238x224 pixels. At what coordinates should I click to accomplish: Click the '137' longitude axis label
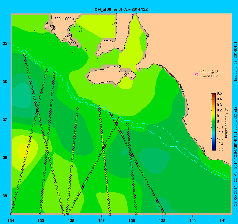click(x=101, y=221)
